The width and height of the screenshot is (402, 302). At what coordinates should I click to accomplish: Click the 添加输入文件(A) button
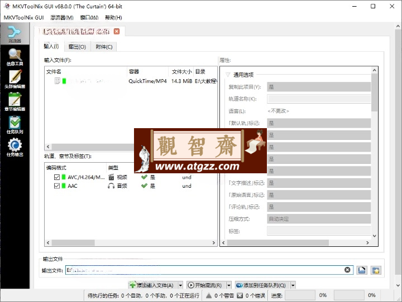(x=153, y=285)
